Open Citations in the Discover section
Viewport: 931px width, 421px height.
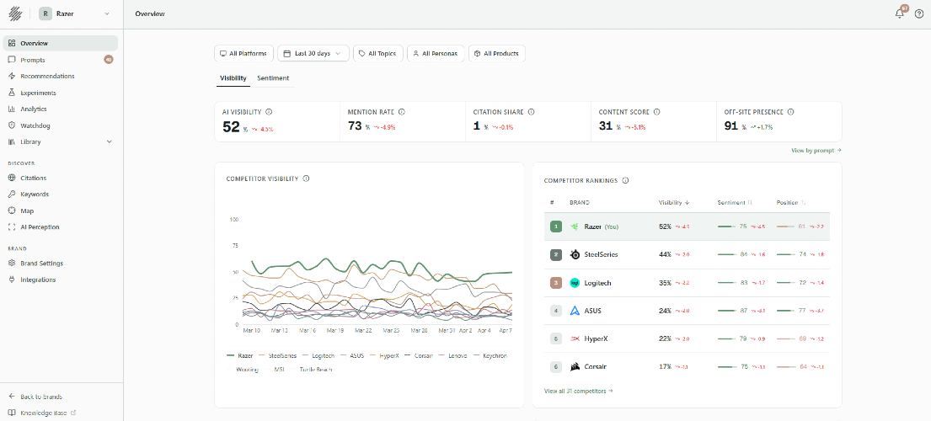click(34, 178)
